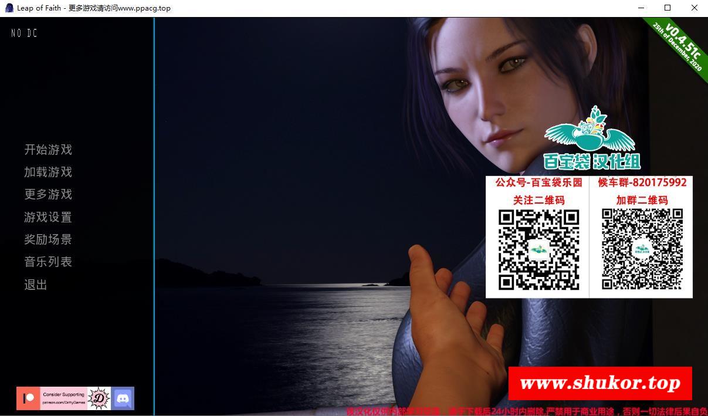708x416 pixels.
Task: Click the 候车群-820175992 text
Action: (x=642, y=182)
